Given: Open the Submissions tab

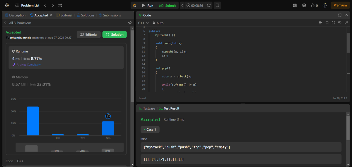Looking at the screenshot, I should point(110,15).
